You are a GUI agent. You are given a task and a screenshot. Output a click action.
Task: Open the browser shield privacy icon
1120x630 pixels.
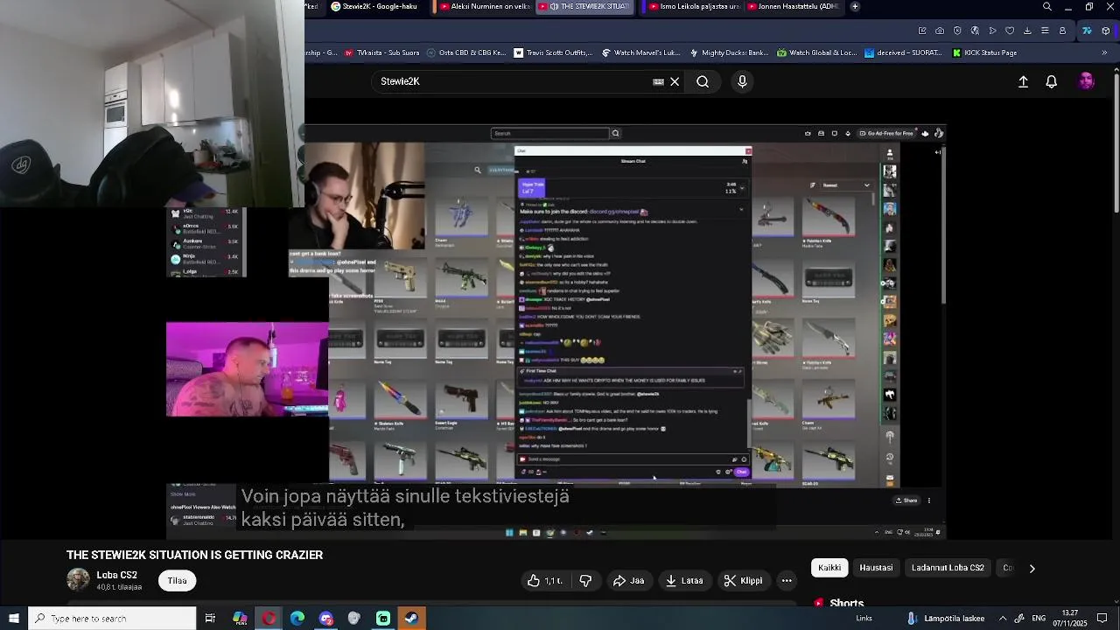pyautogui.click(x=957, y=31)
